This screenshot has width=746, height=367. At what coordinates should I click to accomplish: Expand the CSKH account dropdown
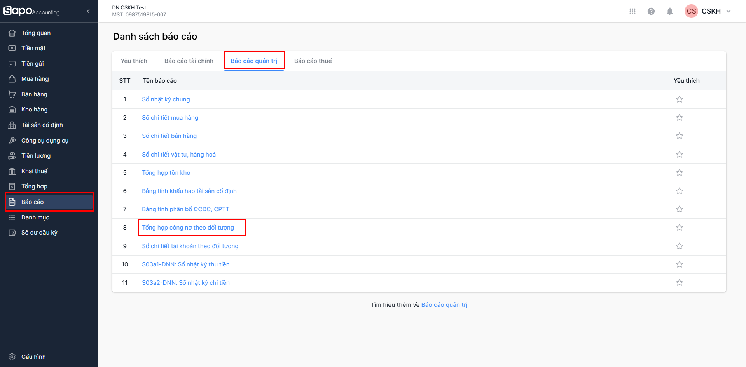(729, 11)
